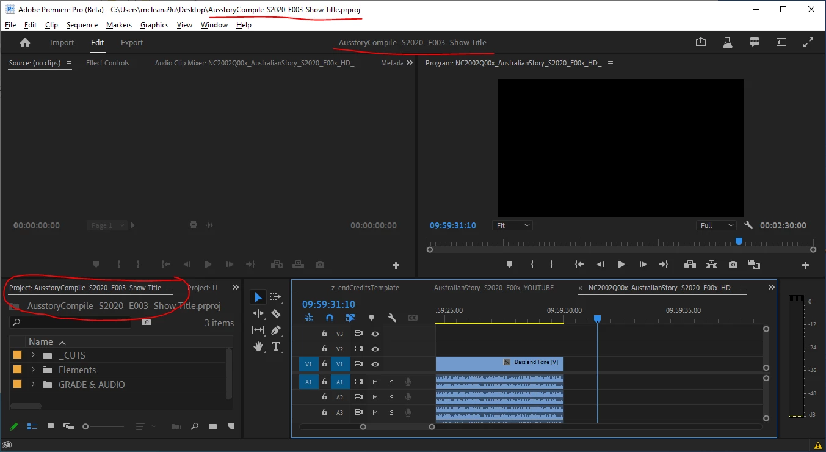Click New Item icon in Project panel

pos(231,426)
